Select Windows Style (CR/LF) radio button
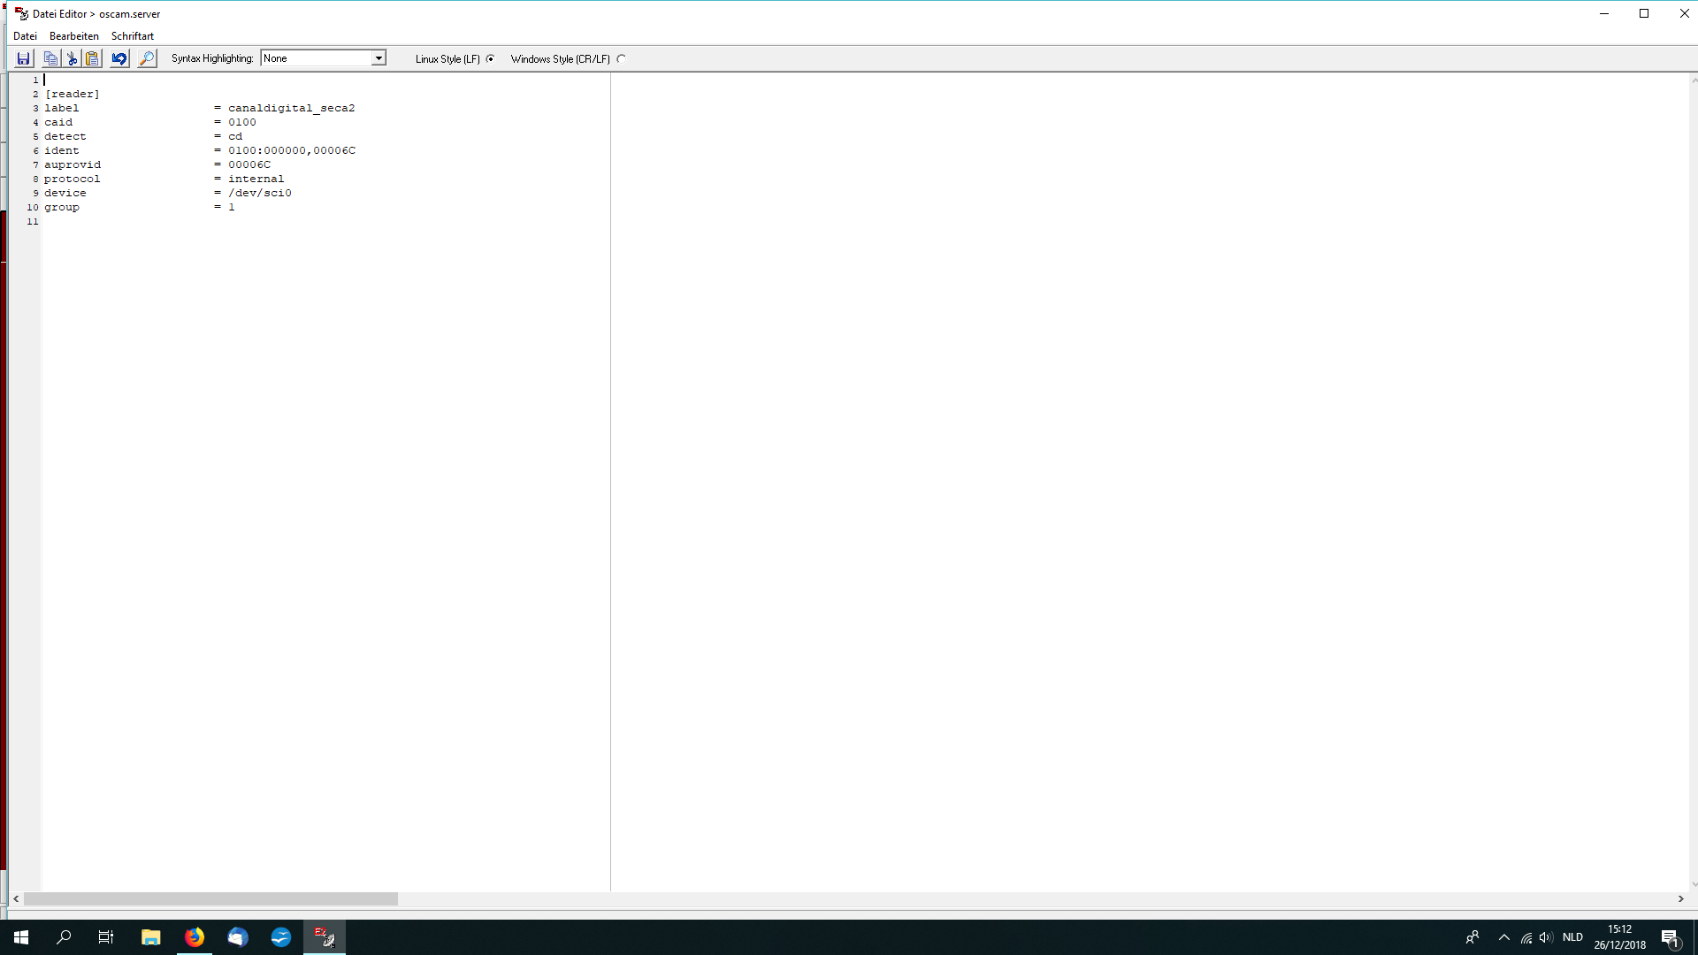Image resolution: width=1698 pixels, height=955 pixels. (x=621, y=59)
